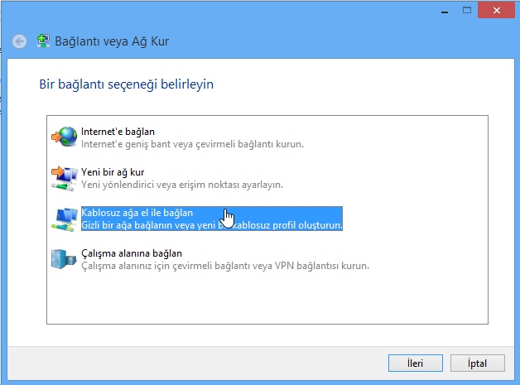Click the back arrow button
The height and width of the screenshot is (385, 520).
[20, 41]
